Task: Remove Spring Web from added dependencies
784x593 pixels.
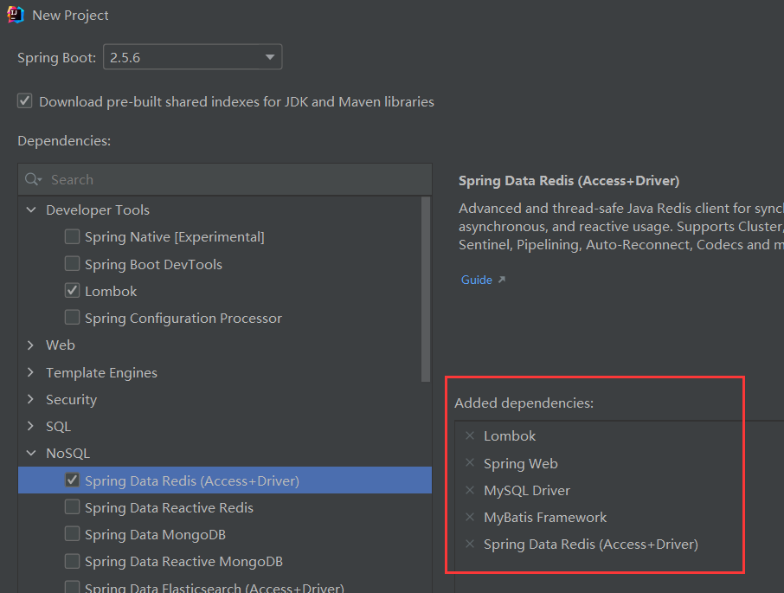Action: [x=470, y=463]
